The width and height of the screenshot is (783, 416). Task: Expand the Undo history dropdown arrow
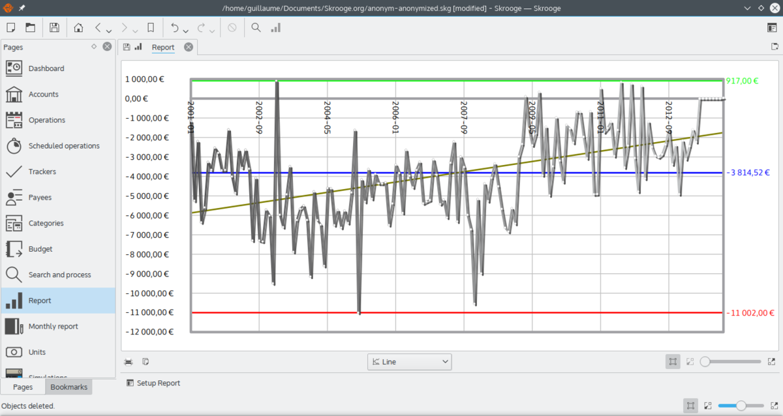click(186, 30)
